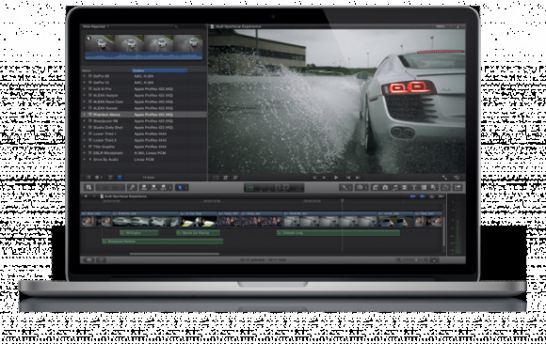Viewport: 546px width, 344px height.
Task: Show the Photos browser camera icon
Action: [385, 187]
